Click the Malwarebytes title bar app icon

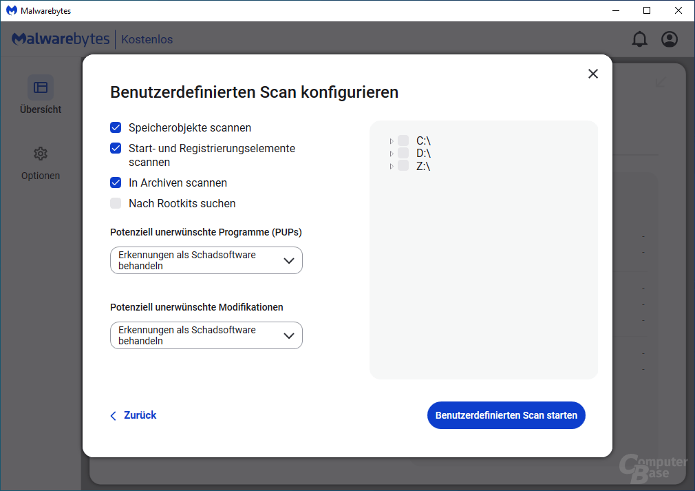click(11, 10)
